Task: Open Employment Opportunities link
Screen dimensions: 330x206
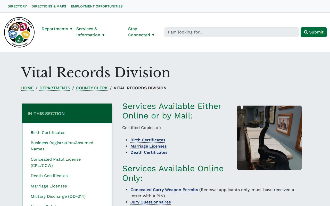Action: coord(97,6)
